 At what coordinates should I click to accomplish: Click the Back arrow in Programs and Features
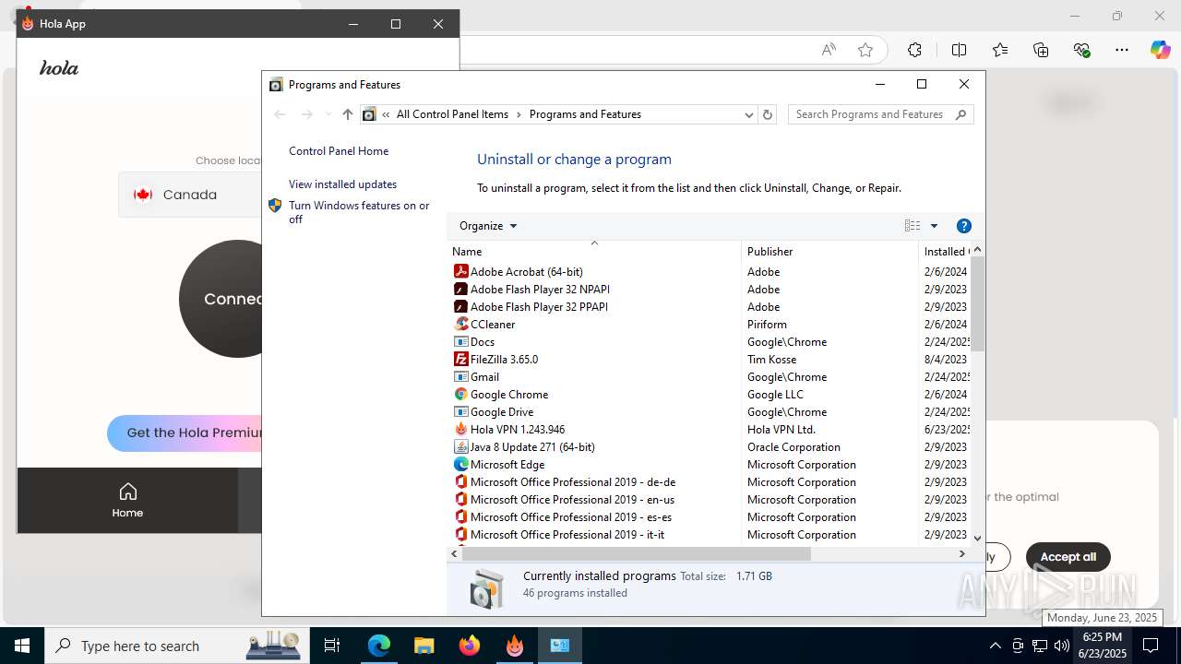(x=280, y=114)
